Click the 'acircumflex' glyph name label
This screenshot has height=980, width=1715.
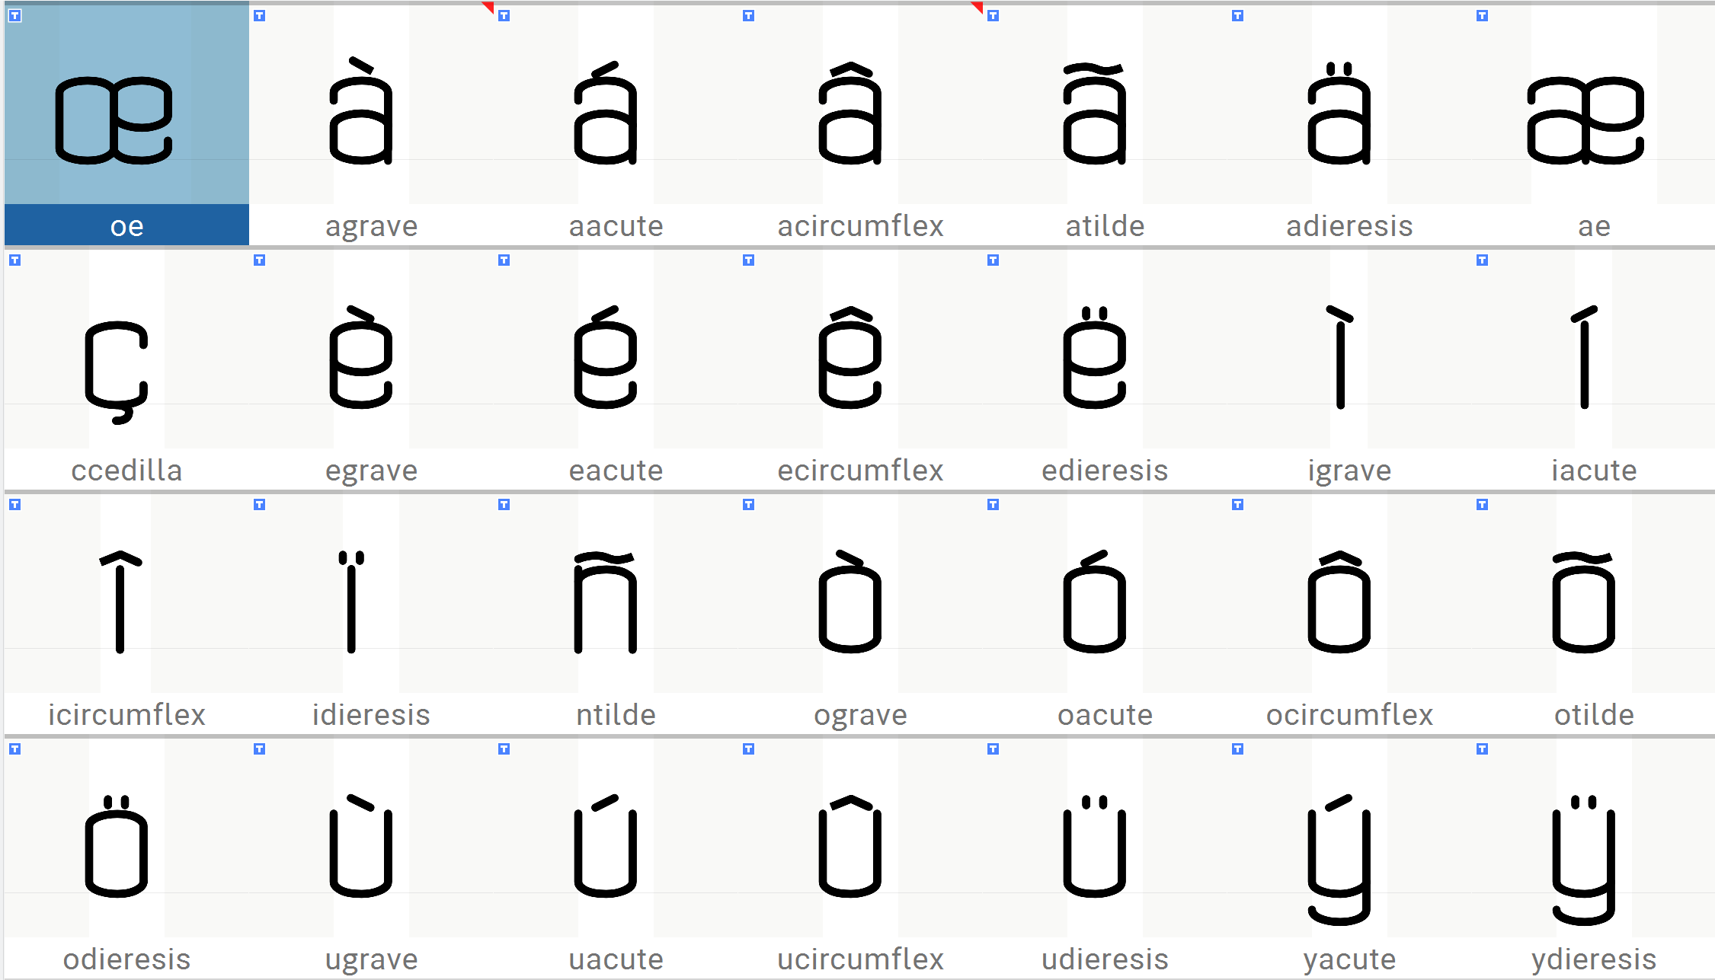click(x=861, y=226)
